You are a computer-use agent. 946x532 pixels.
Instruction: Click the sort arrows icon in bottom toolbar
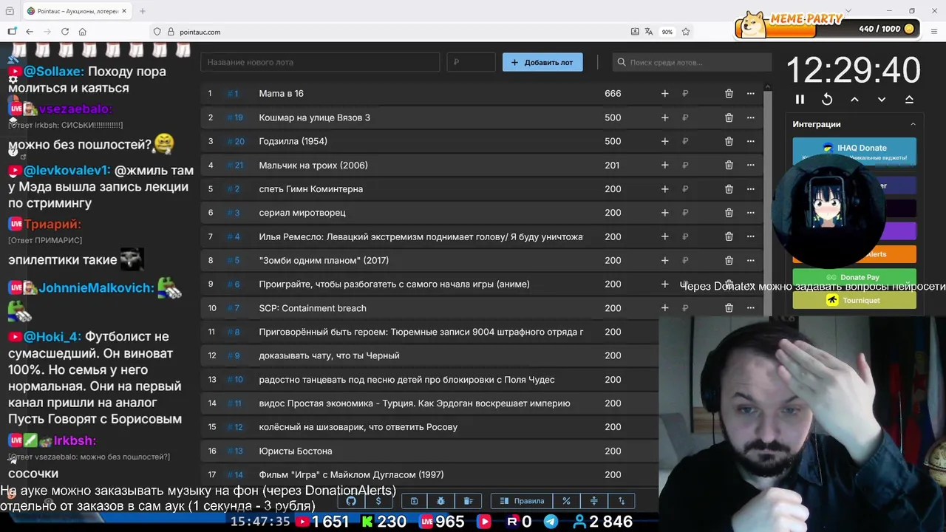click(x=622, y=501)
